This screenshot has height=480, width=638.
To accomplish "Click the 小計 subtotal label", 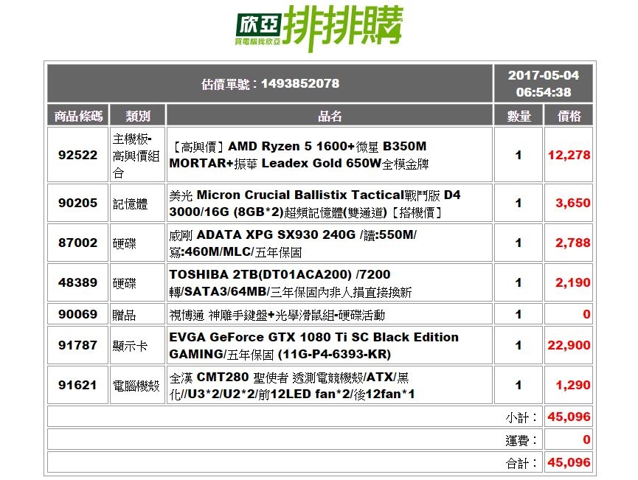I will (521, 417).
